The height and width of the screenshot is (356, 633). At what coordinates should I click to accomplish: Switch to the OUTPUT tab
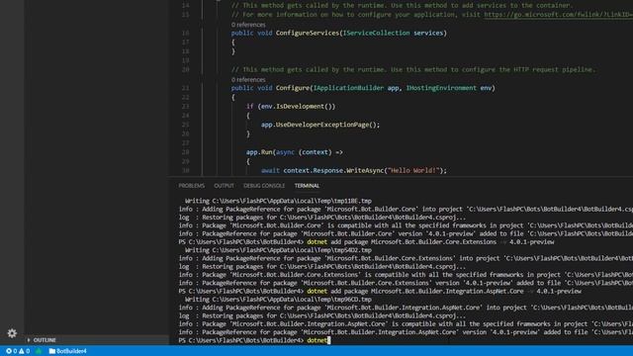[224, 186]
